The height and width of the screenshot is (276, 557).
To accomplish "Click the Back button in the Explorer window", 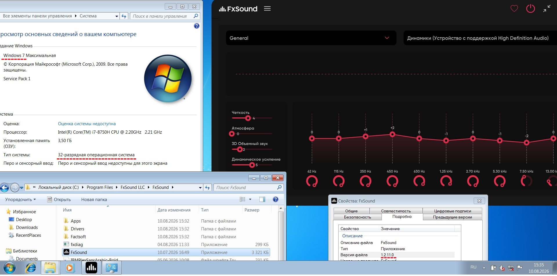I will coord(4,188).
